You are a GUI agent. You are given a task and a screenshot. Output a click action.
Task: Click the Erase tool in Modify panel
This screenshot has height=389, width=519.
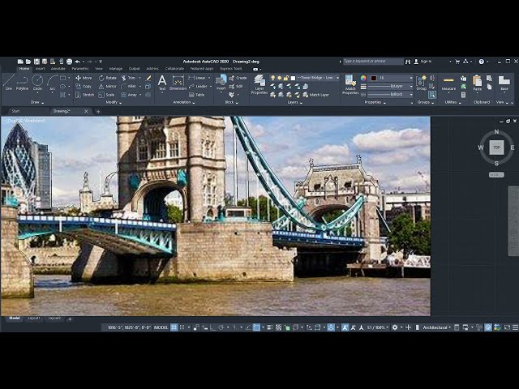click(x=148, y=78)
